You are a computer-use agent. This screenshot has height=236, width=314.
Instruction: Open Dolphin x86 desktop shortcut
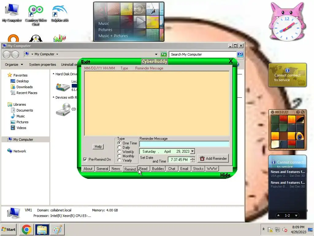(x=59, y=13)
